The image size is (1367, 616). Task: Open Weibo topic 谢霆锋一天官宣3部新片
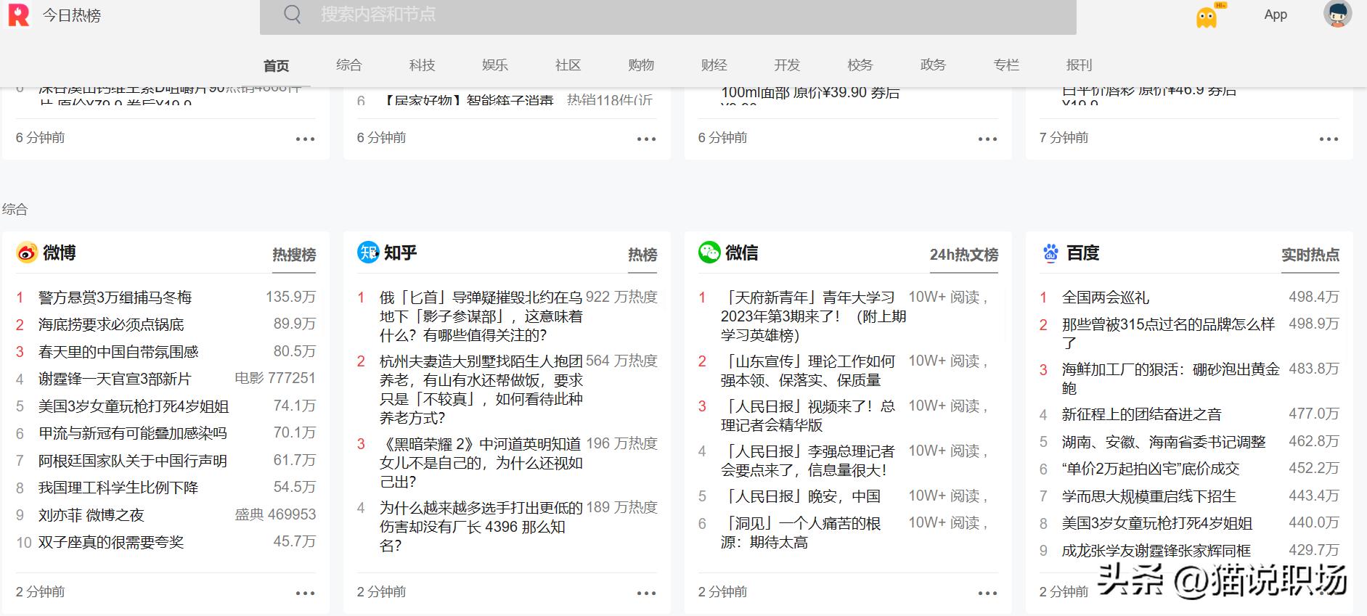(115, 379)
